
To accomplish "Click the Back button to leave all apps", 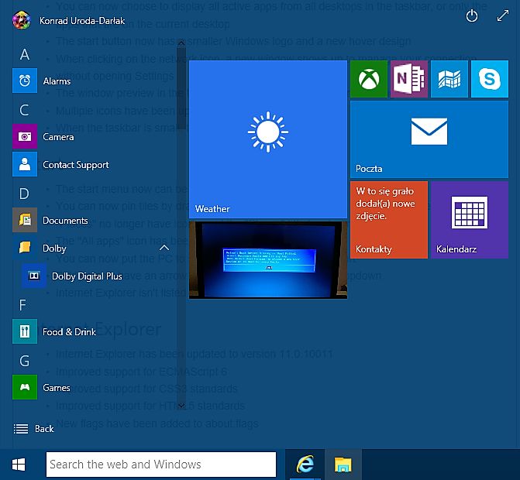I will [33, 429].
